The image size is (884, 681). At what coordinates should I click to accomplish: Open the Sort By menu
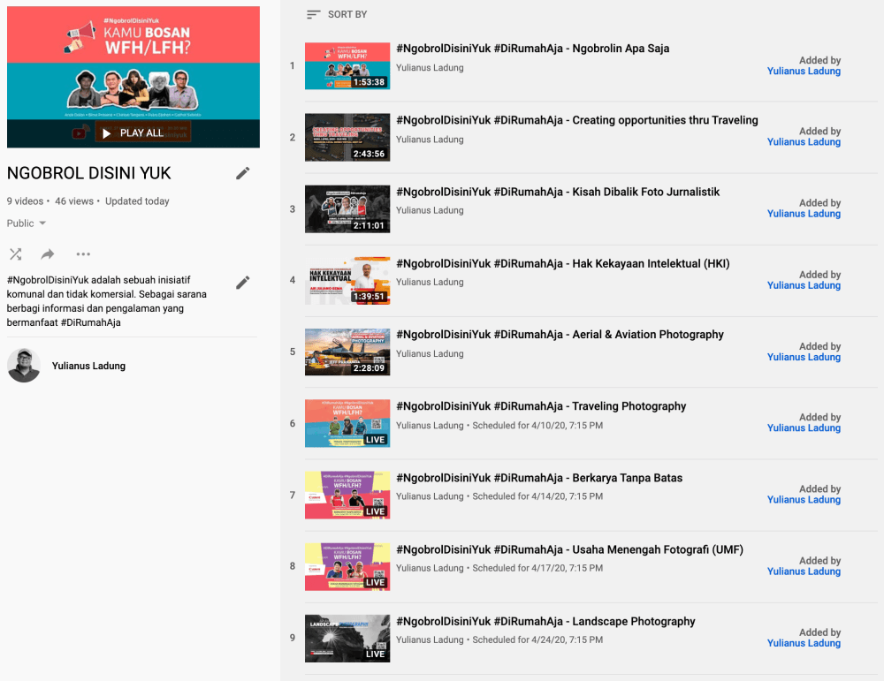(x=347, y=15)
